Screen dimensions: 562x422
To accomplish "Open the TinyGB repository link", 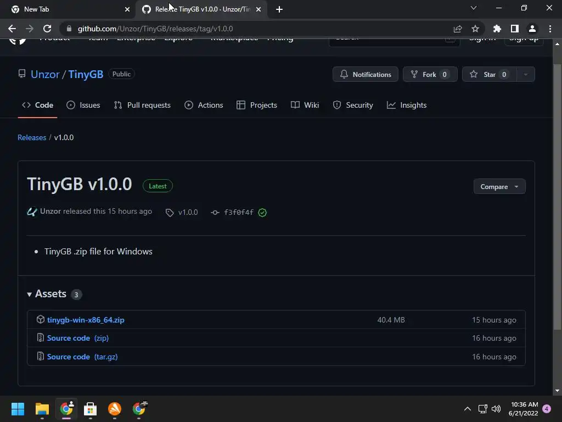I will (x=86, y=74).
